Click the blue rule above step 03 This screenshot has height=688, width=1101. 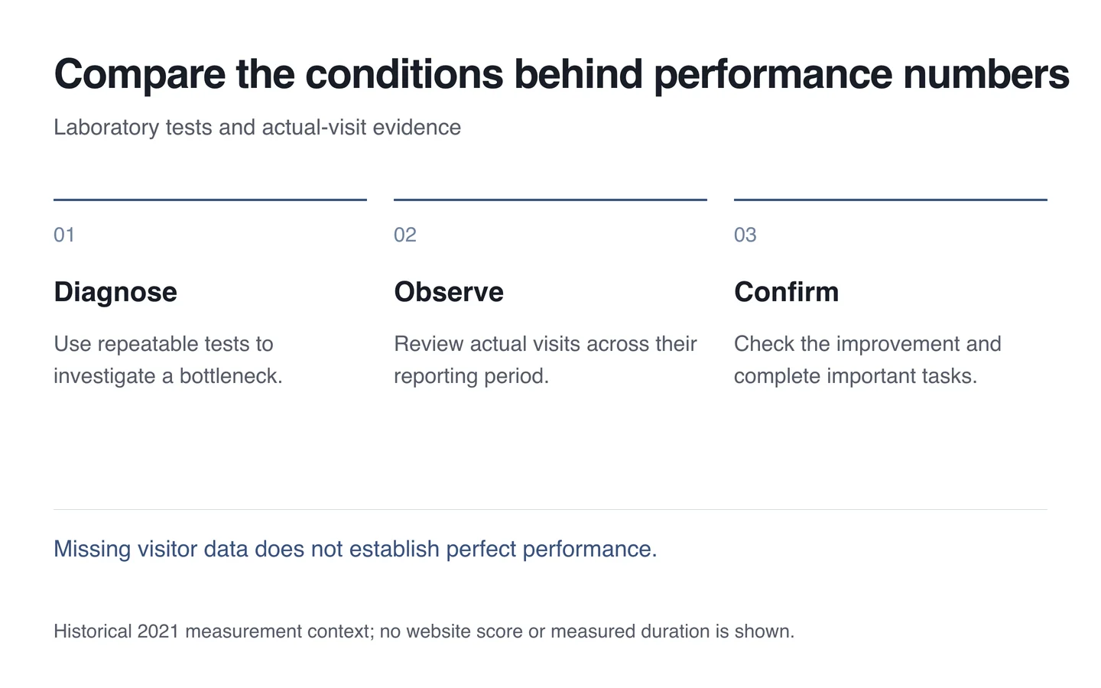click(891, 200)
